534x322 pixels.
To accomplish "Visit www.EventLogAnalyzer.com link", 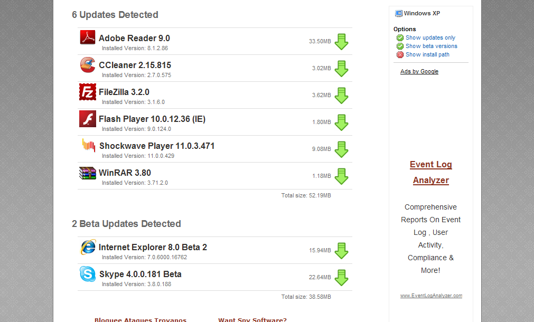I will tap(431, 296).
